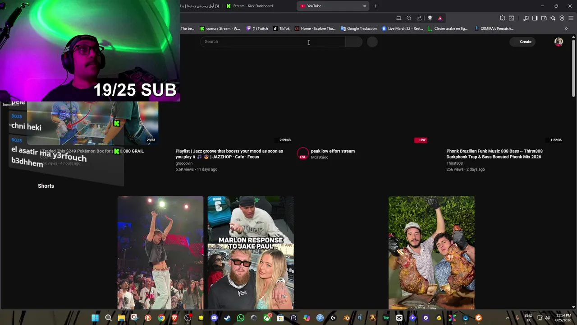
Task: Click the ENG FR language indicator
Action: [528, 318]
